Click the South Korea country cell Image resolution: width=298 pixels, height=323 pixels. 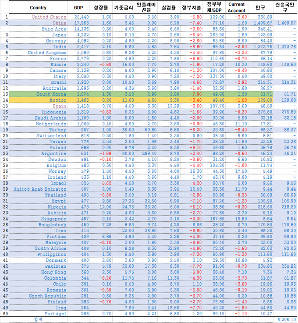tap(38, 94)
